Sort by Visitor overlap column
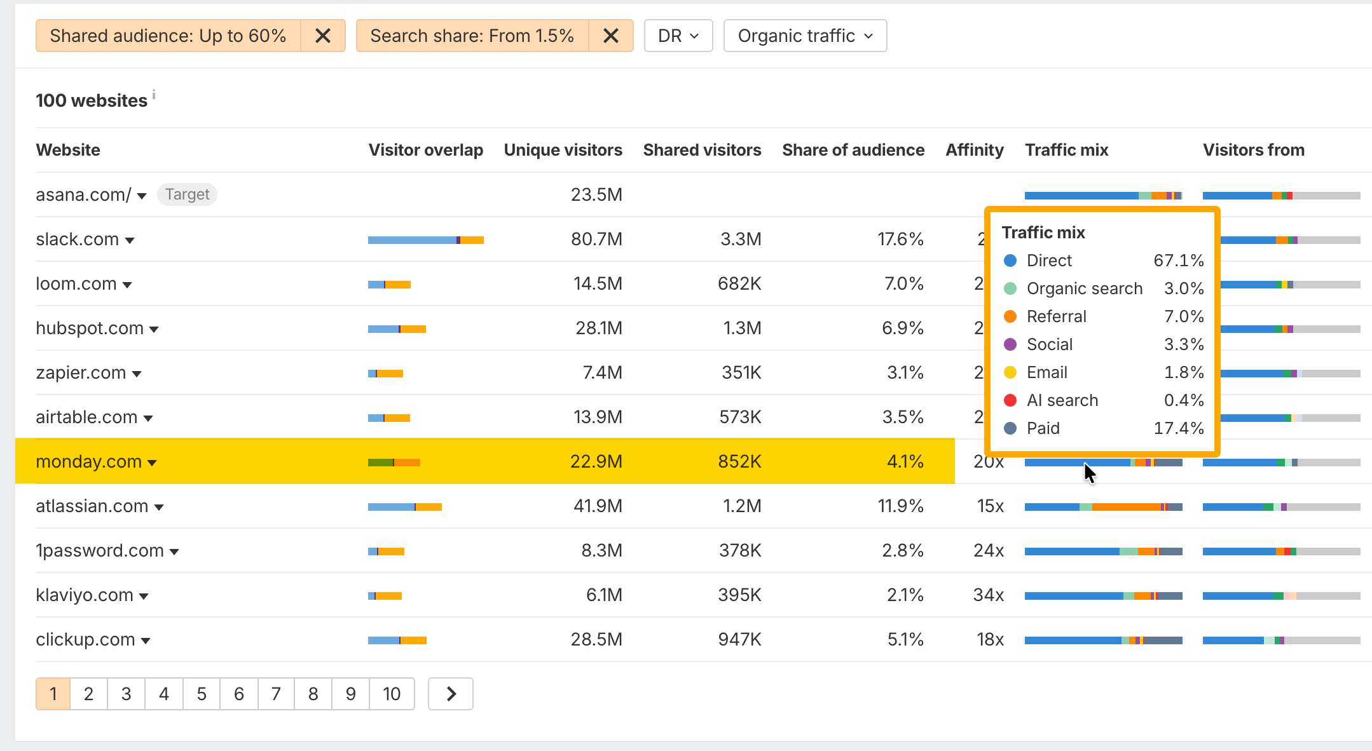Image resolution: width=1372 pixels, height=751 pixels. click(x=426, y=150)
